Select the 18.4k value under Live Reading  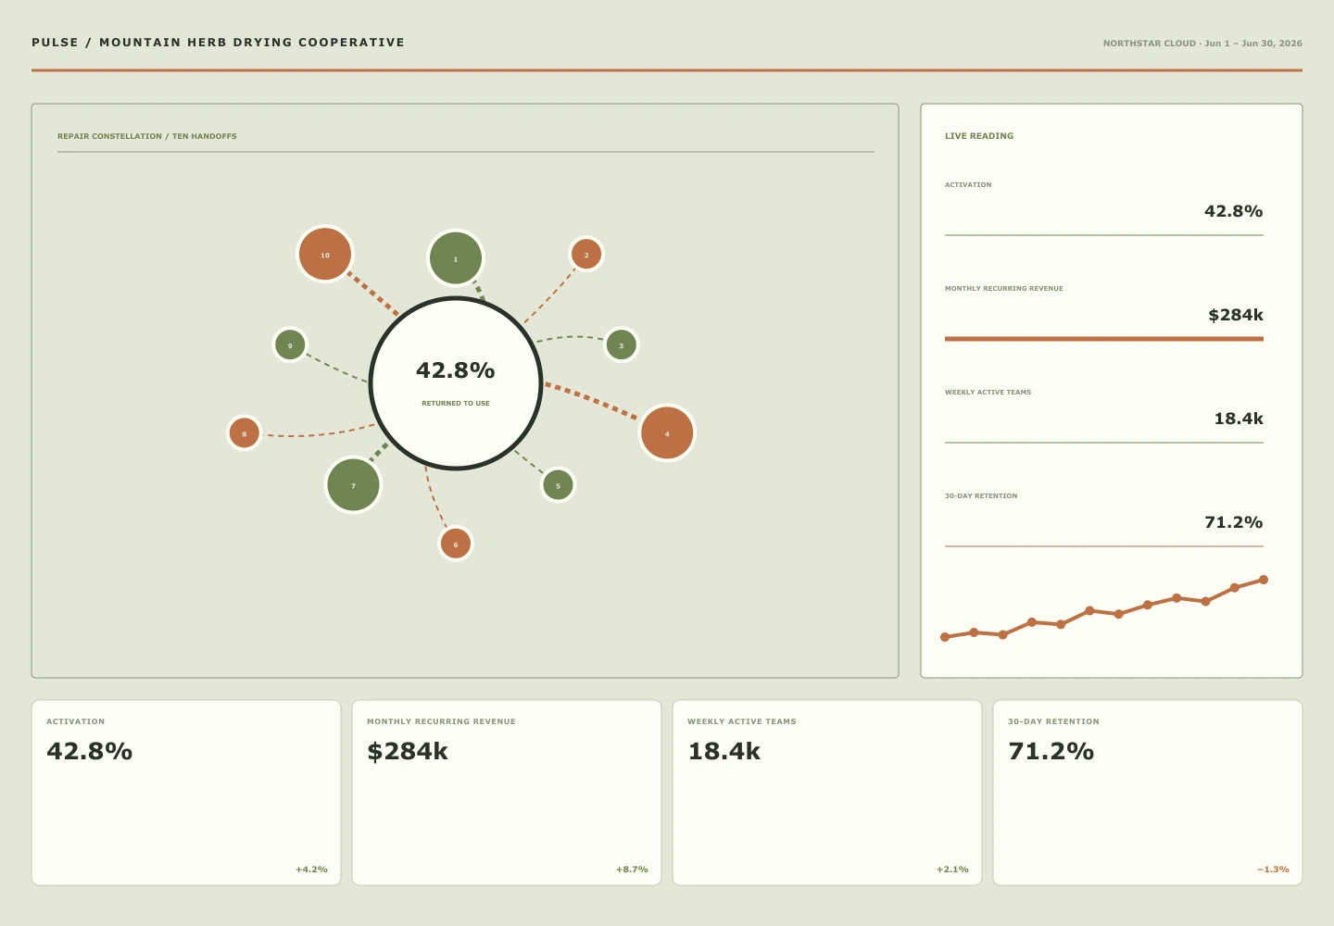point(1239,419)
